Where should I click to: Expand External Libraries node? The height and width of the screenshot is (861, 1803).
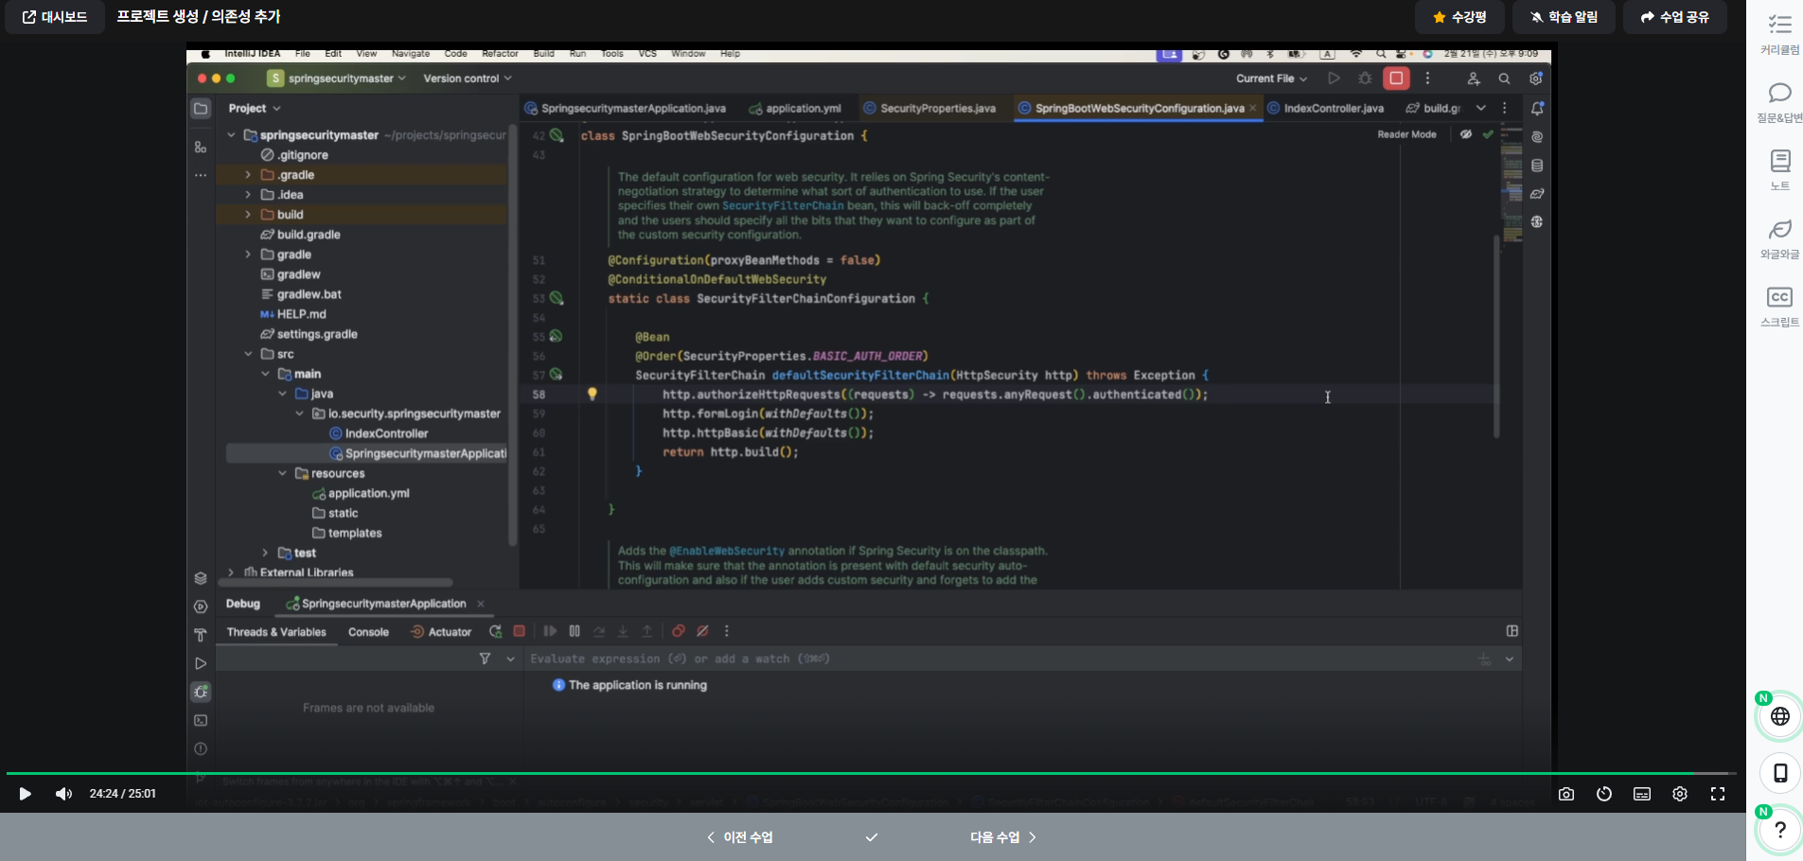click(x=231, y=572)
